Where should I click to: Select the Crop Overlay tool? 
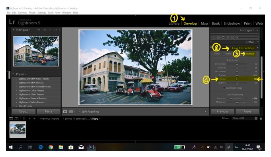pos(213,37)
